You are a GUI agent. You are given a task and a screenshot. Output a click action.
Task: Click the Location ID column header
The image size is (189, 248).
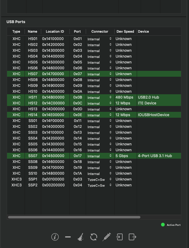55,31
